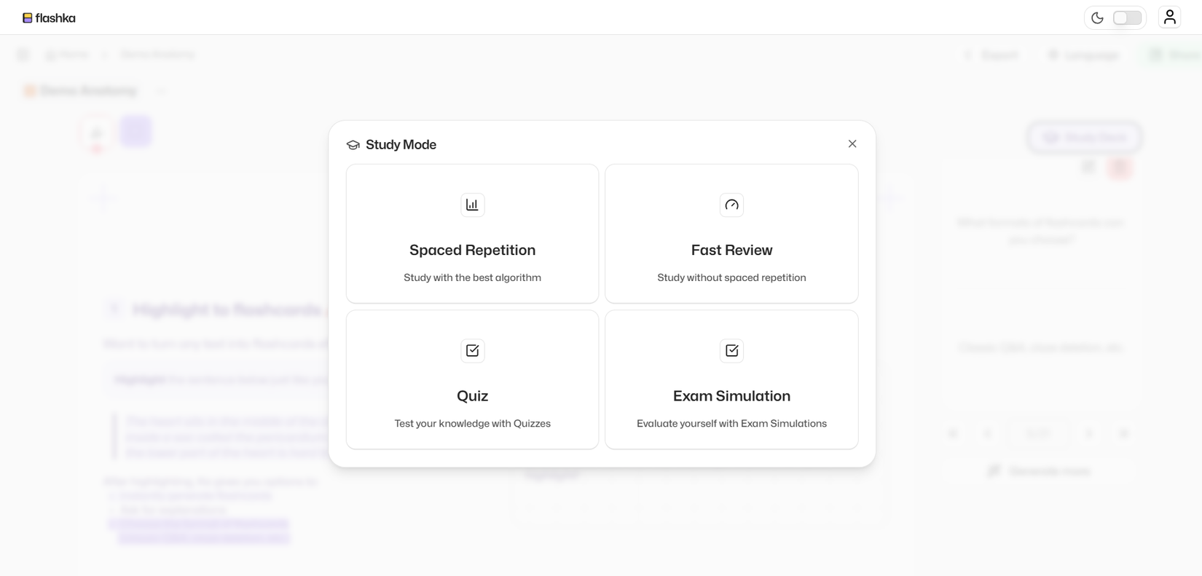Click the Home breadcrumb item

coord(67,54)
